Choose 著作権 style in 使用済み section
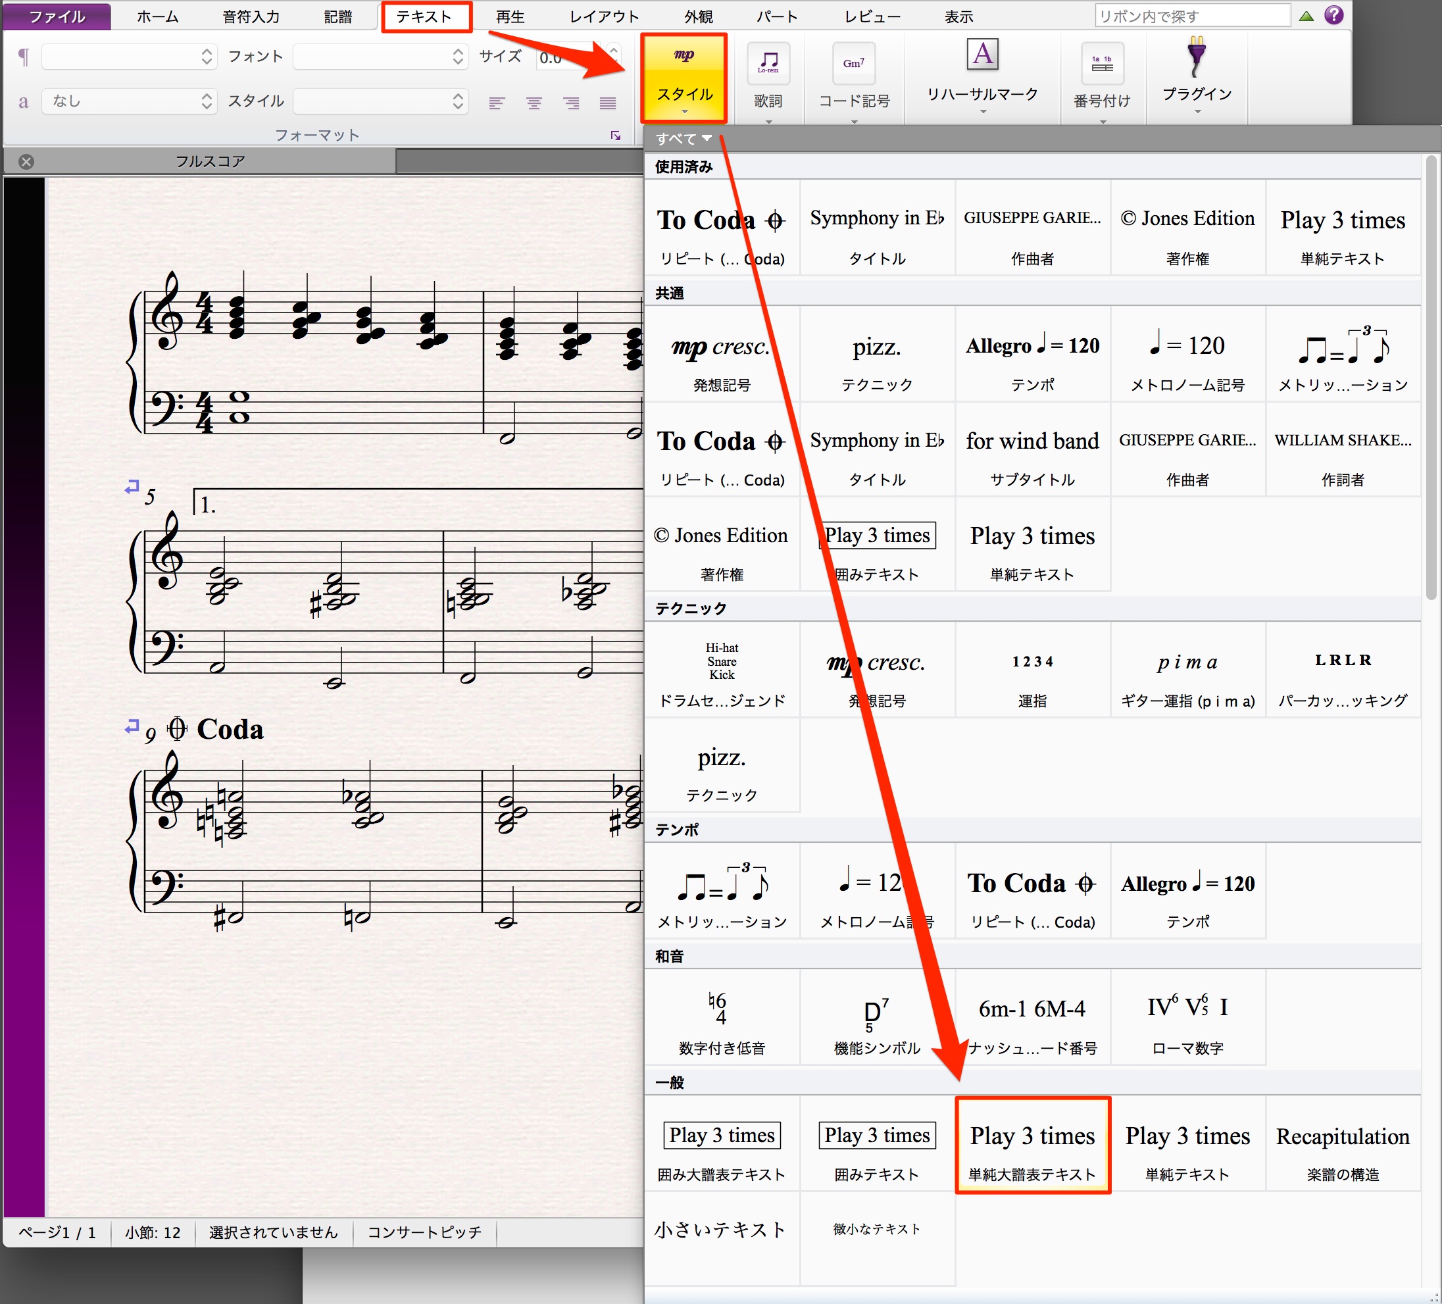 click(x=1187, y=228)
